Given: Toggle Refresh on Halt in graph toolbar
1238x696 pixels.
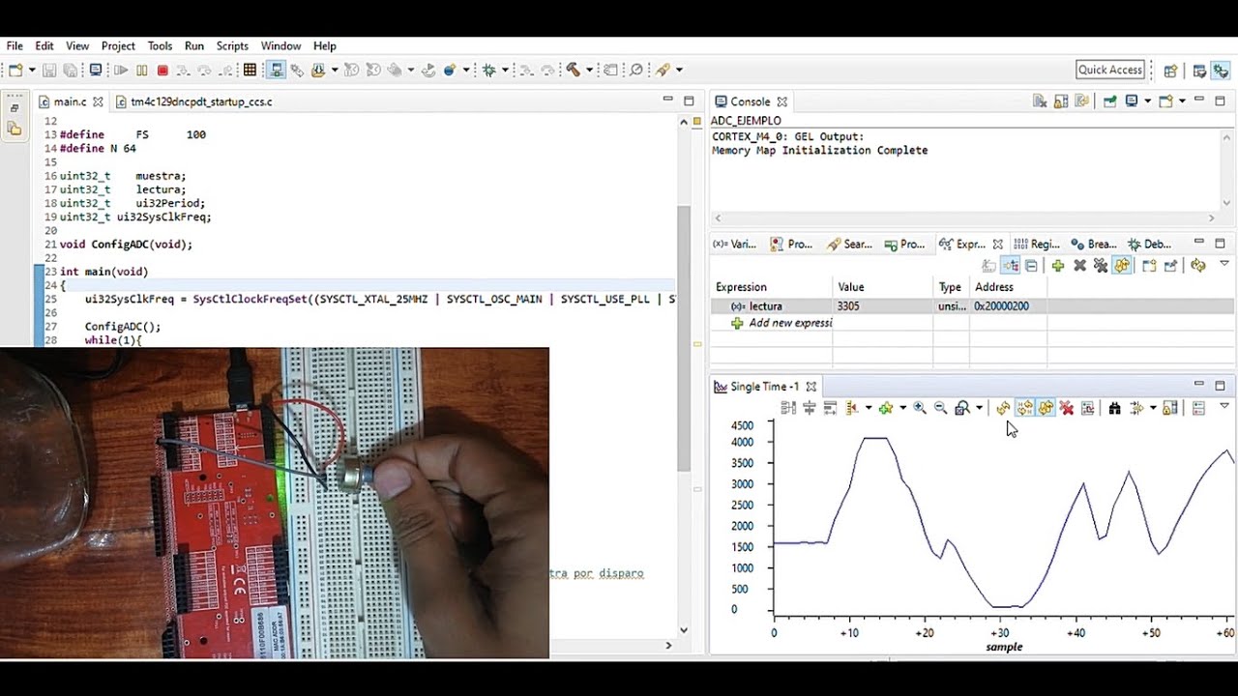Looking at the screenshot, I should pos(1024,408).
